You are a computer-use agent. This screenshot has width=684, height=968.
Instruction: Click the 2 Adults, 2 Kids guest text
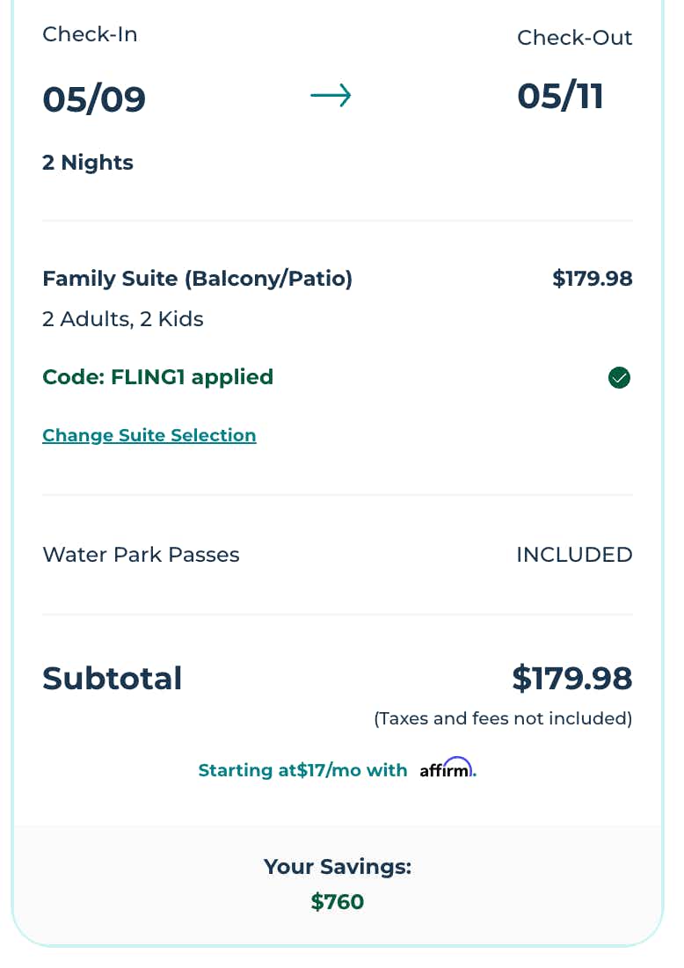[123, 319]
